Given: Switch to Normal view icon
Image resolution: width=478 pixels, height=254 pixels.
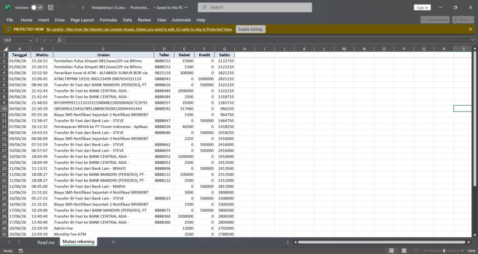Looking at the screenshot, I should tap(391, 250).
